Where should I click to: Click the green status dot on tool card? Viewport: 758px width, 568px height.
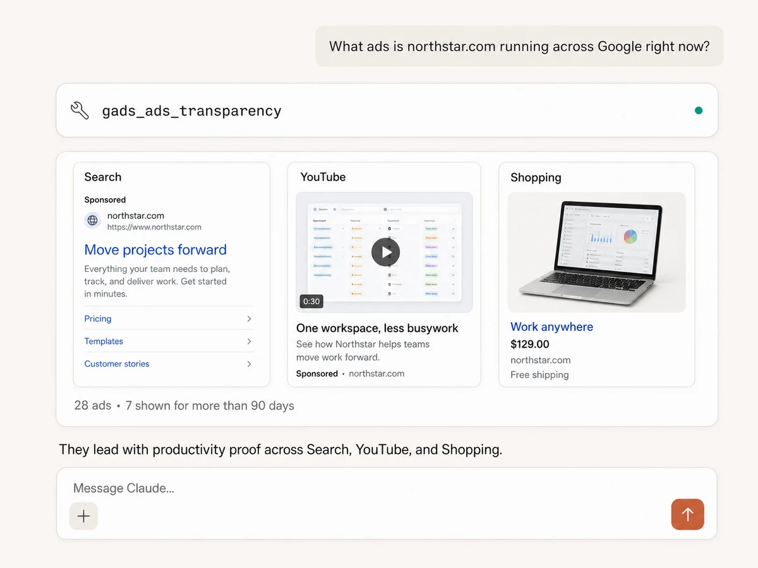click(699, 110)
